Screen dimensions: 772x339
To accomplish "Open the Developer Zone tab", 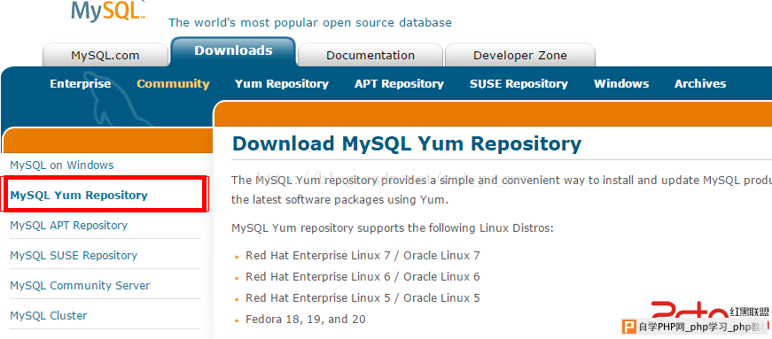I will tap(520, 55).
